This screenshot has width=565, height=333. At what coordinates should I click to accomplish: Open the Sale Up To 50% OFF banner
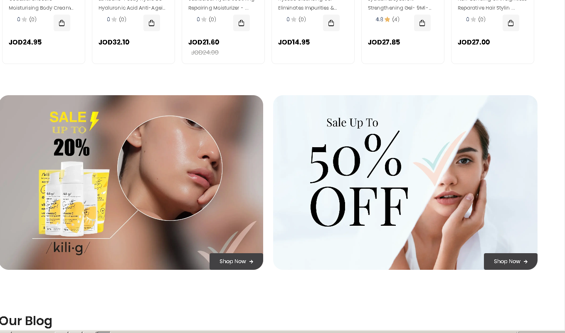point(405,183)
